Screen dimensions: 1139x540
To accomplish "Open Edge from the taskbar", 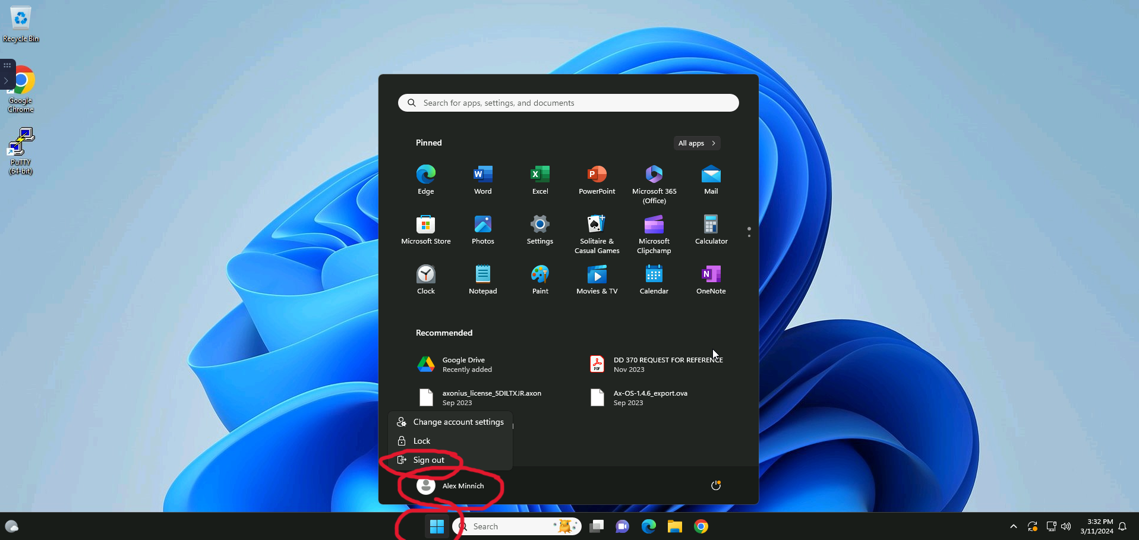I will pos(649,526).
